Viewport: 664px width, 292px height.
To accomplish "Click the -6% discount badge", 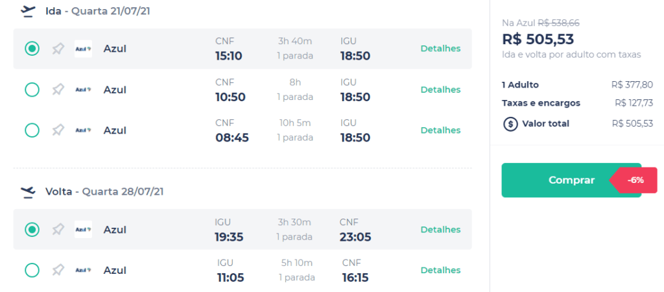I will (634, 180).
